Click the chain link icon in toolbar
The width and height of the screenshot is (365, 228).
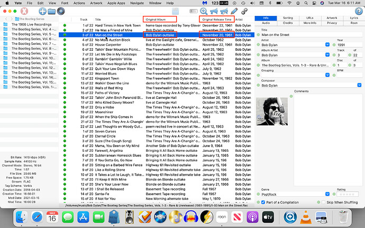pyautogui.click(x=244, y=11)
